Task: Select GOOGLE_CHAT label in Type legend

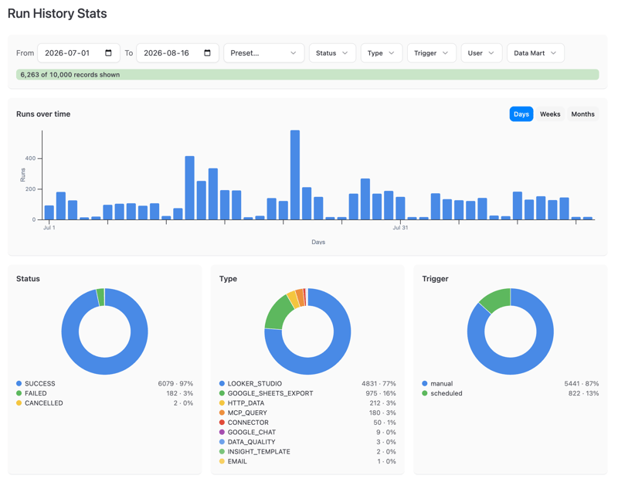Action: 252,432
